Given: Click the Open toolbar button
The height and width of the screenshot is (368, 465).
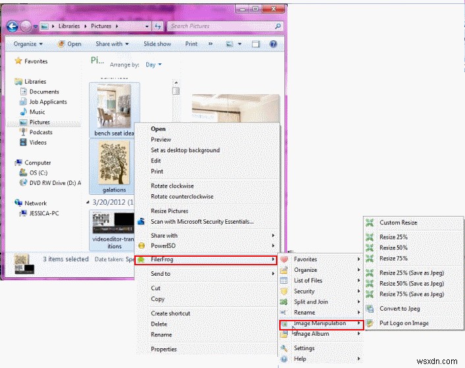Looking at the screenshot, I should (69, 44).
